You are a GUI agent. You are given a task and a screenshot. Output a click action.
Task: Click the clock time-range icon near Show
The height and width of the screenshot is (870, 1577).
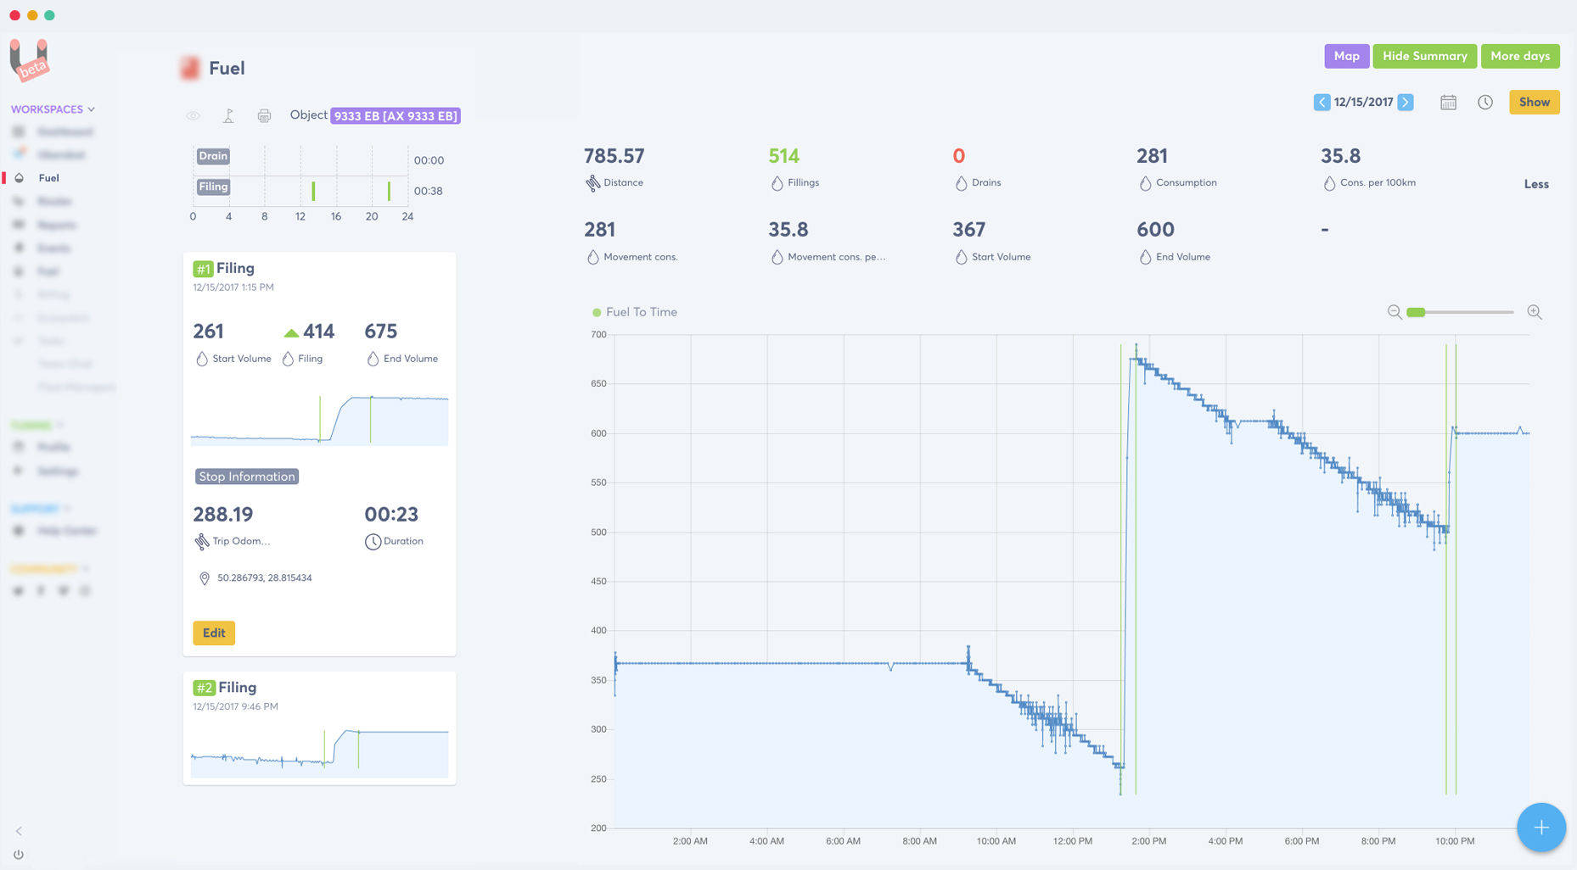coord(1486,102)
